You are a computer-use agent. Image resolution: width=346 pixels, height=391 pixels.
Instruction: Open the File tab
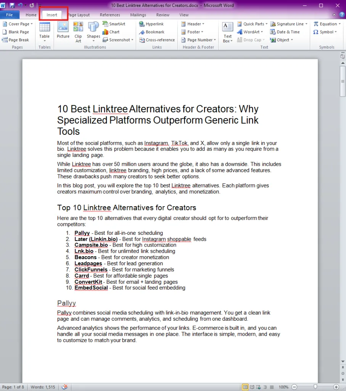pyautogui.click(x=10, y=15)
